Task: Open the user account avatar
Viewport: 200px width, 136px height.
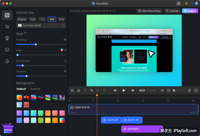Action: point(196,3)
